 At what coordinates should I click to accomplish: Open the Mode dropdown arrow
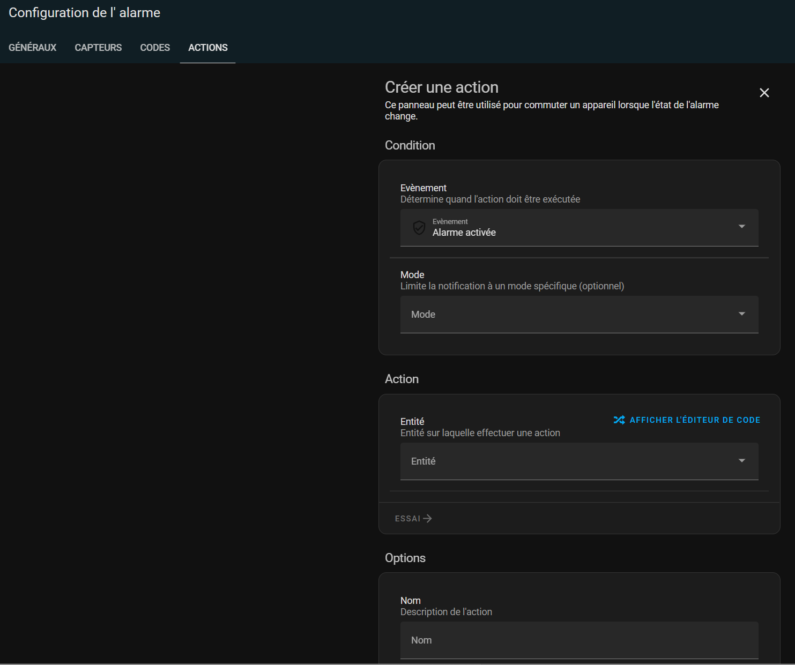pos(741,314)
